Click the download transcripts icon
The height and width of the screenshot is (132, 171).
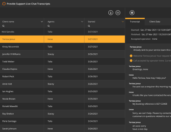click(111, 13)
